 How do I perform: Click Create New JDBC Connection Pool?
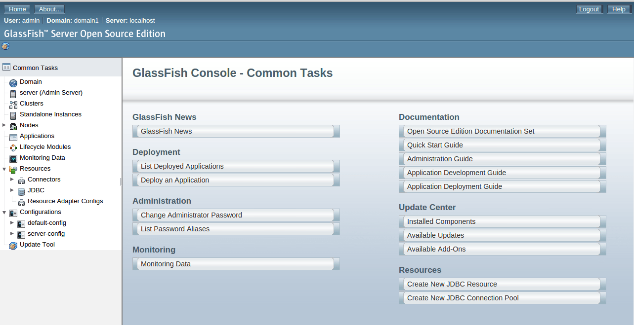[503, 298]
